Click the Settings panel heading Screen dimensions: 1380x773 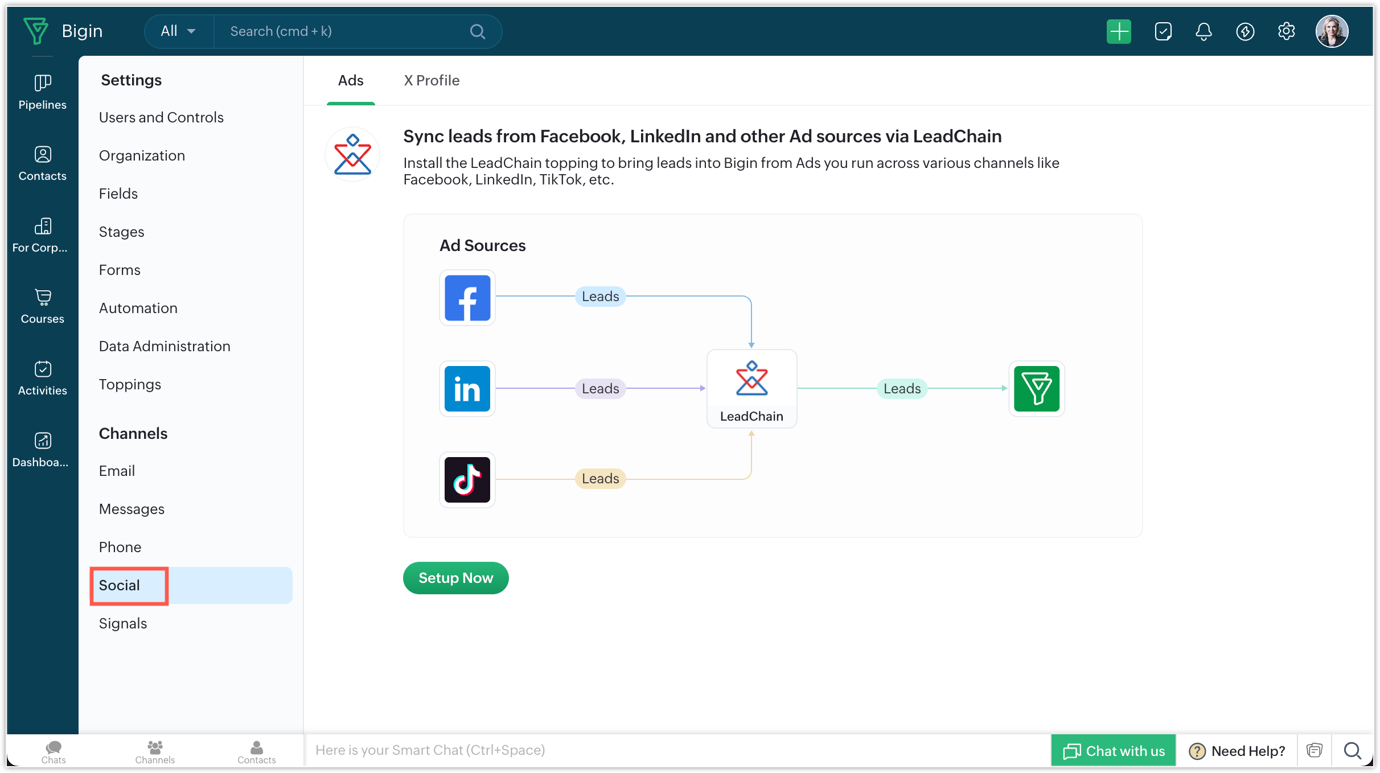131,80
